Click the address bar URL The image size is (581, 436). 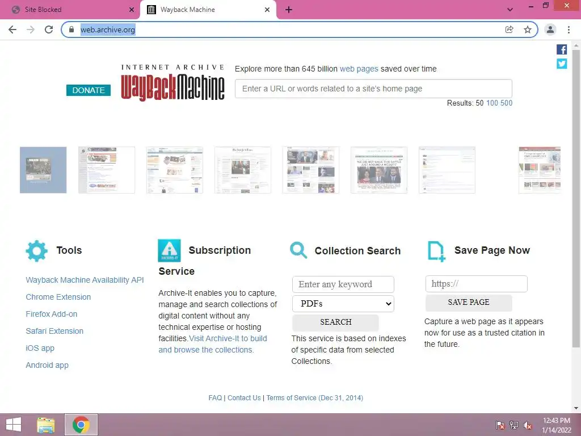pos(108,30)
